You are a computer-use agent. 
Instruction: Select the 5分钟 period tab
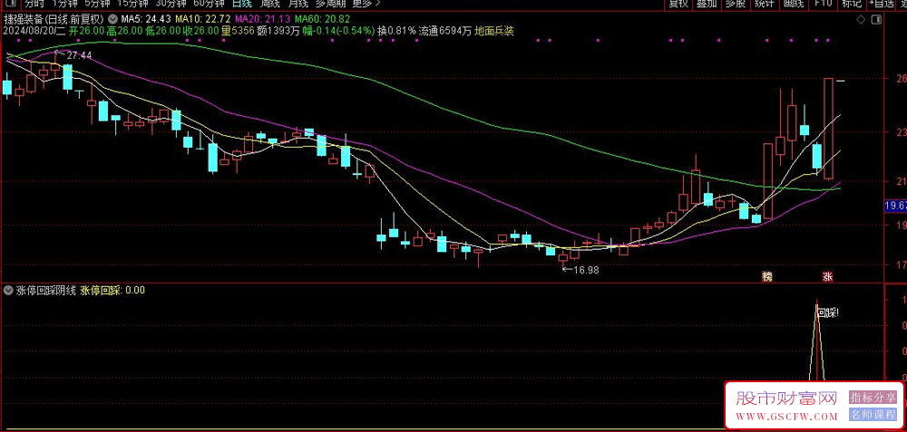click(96, 3)
